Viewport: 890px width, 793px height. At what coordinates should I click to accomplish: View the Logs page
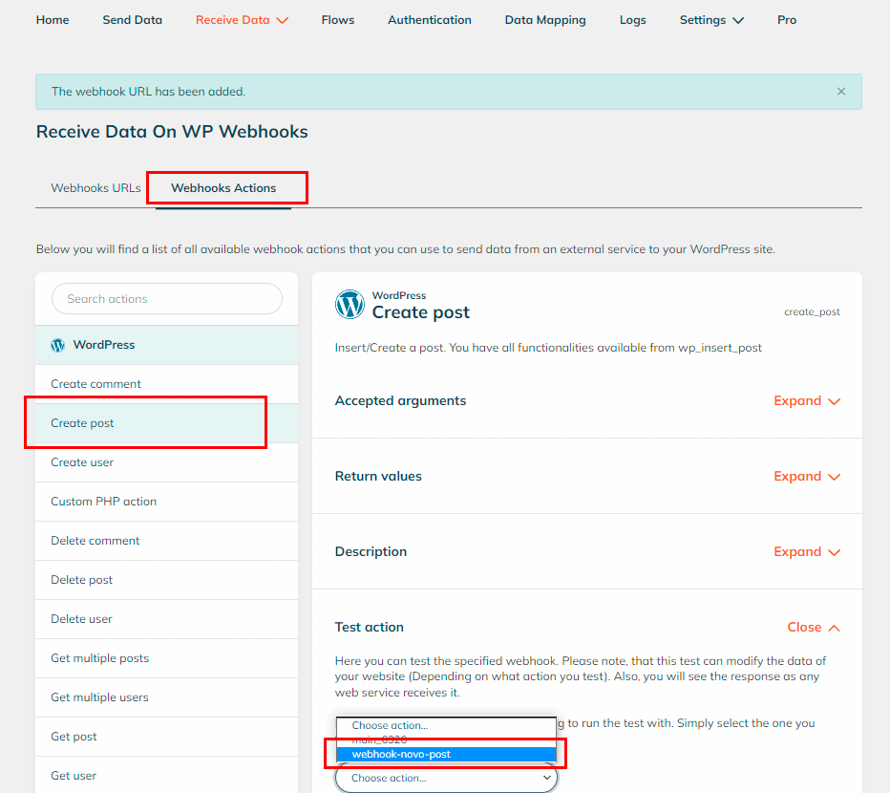[x=633, y=20]
